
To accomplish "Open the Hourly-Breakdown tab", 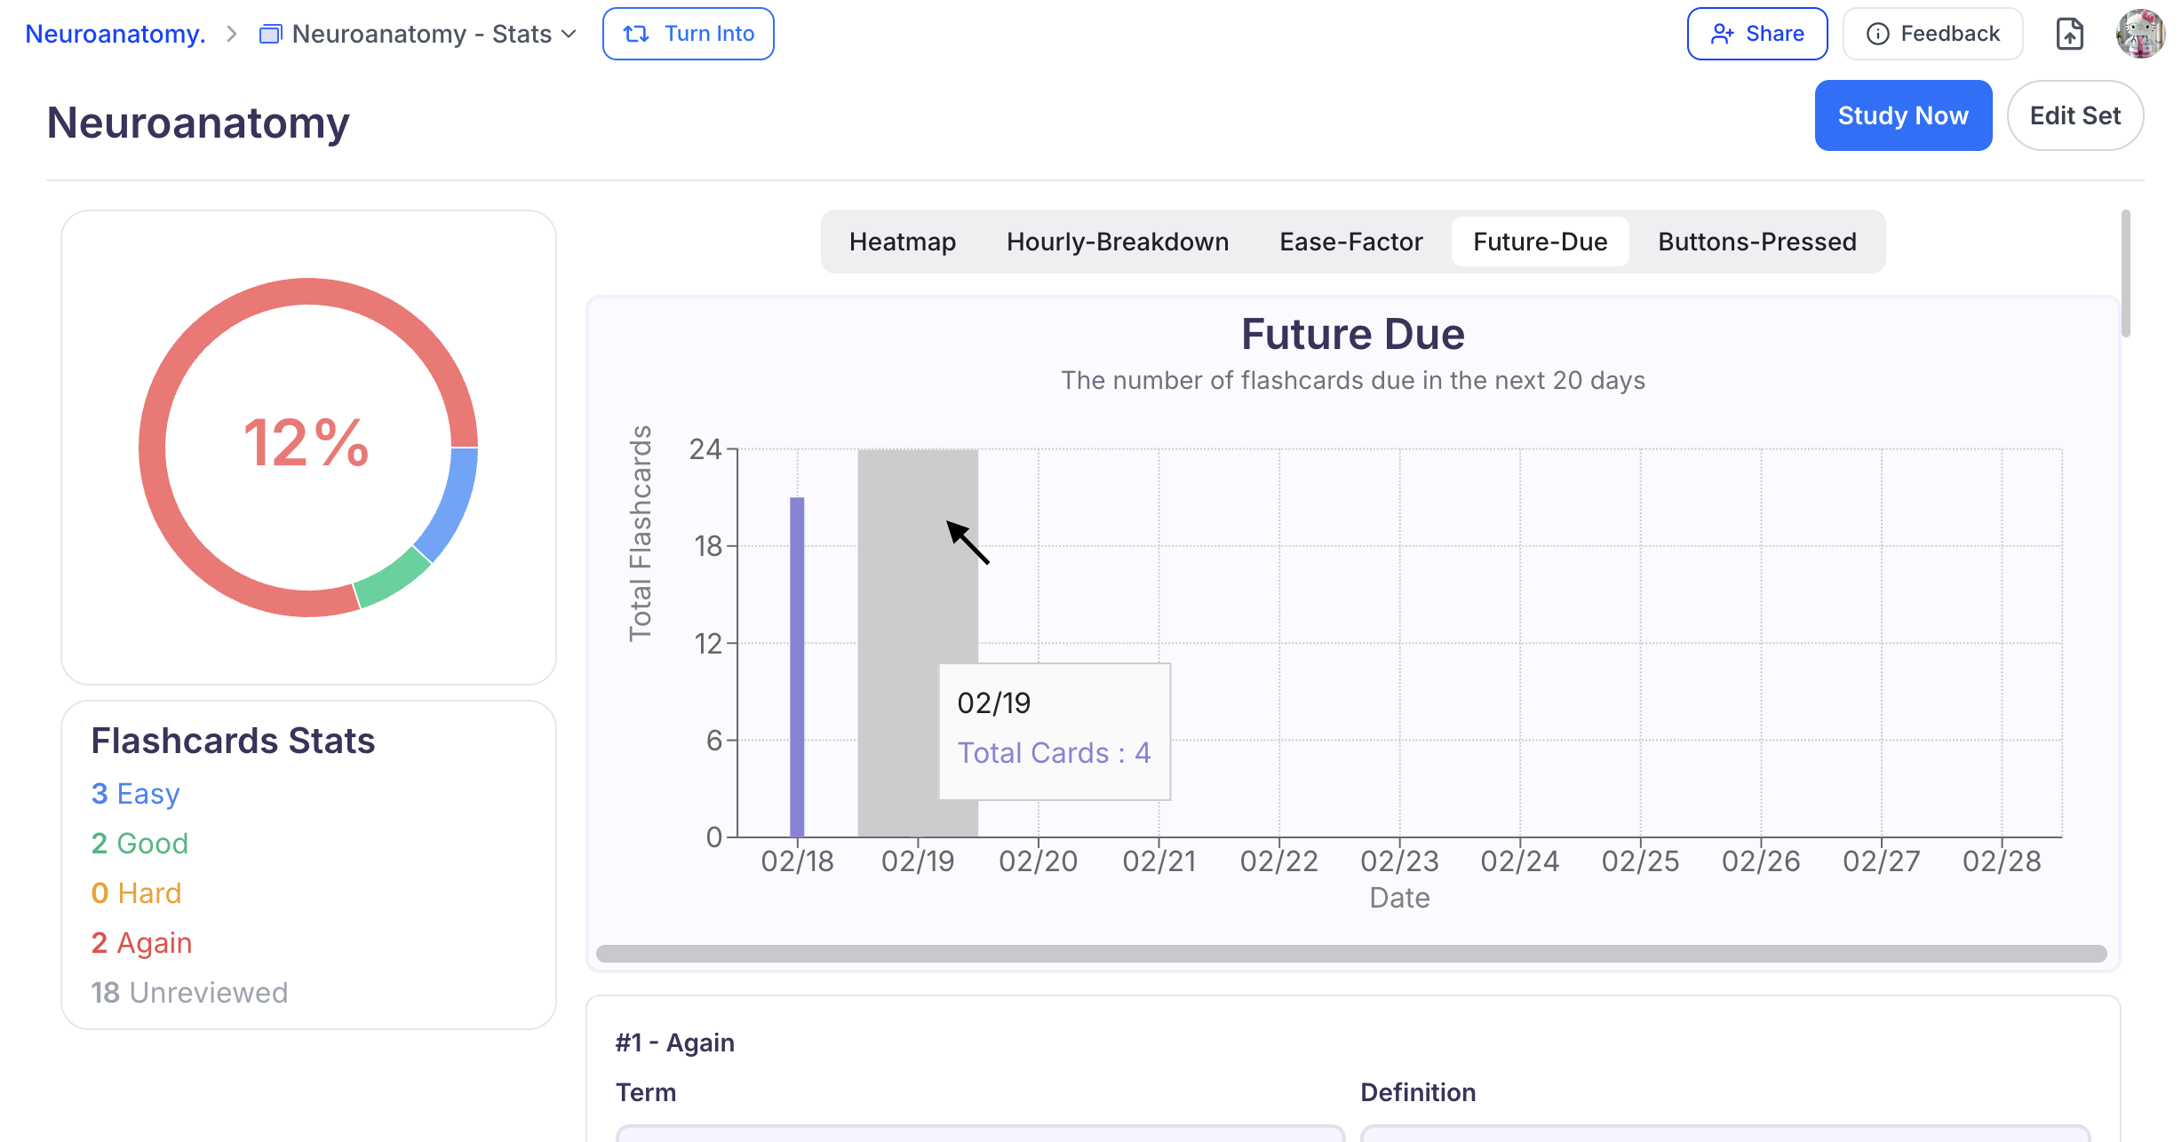I will (1117, 242).
